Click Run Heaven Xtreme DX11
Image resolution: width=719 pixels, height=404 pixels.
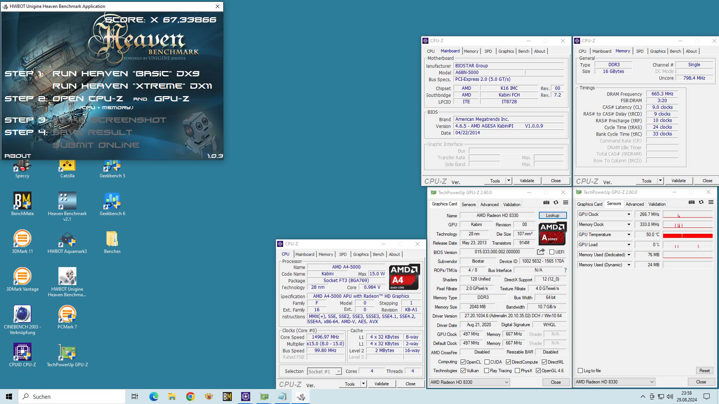(x=132, y=86)
